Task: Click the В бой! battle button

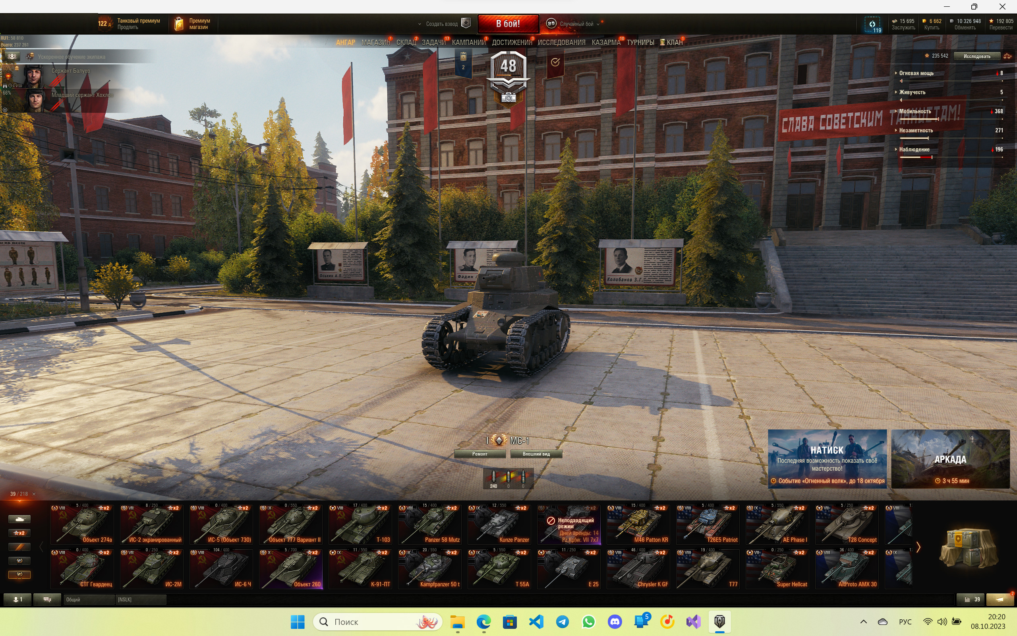Action: point(508,23)
